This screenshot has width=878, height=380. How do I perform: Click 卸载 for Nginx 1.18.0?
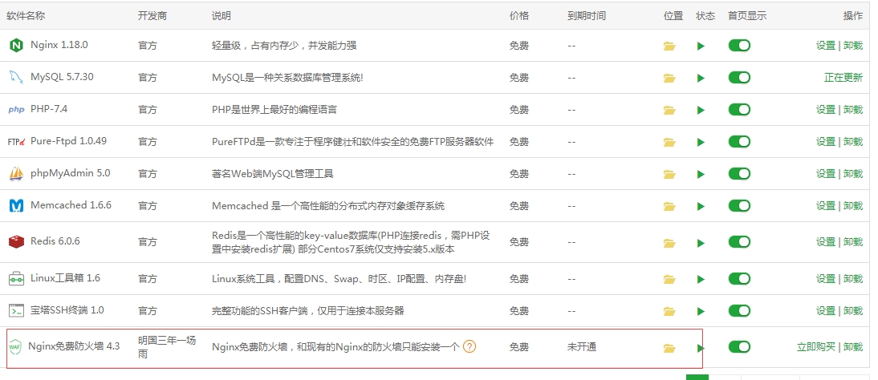tap(853, 46)
